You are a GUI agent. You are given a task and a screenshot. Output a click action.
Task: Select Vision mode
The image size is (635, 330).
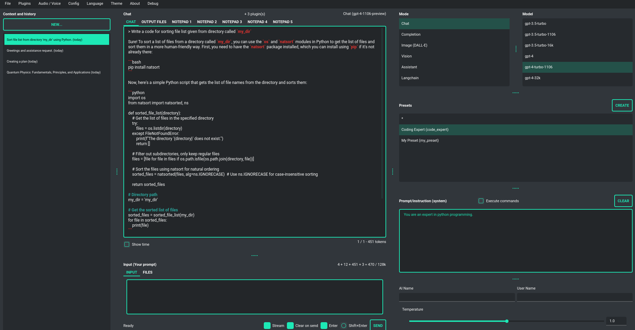407,56
